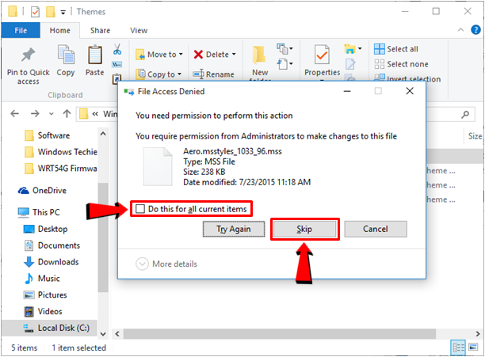Switch to the Share tab

click(x=100, y=30)
